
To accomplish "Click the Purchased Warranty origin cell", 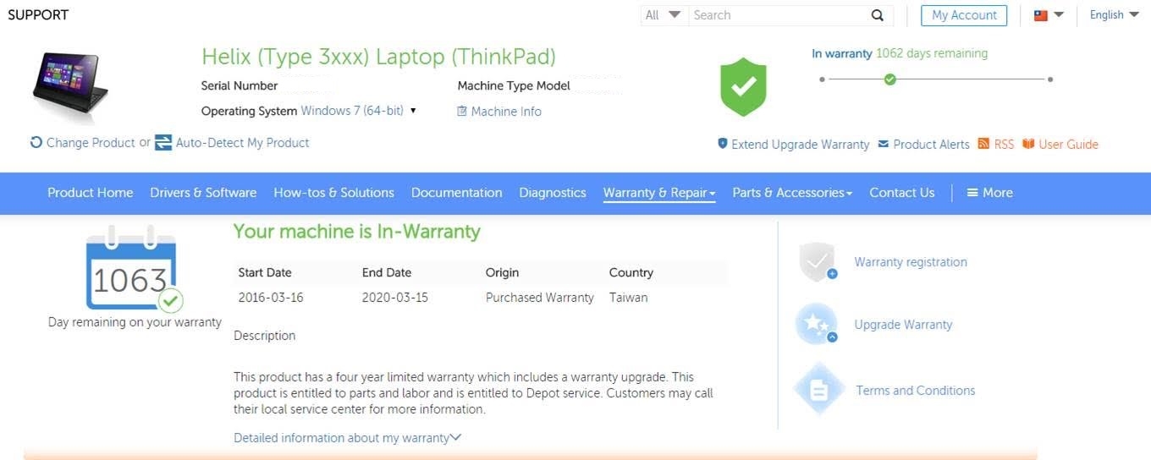I will (x=540, y=298).
